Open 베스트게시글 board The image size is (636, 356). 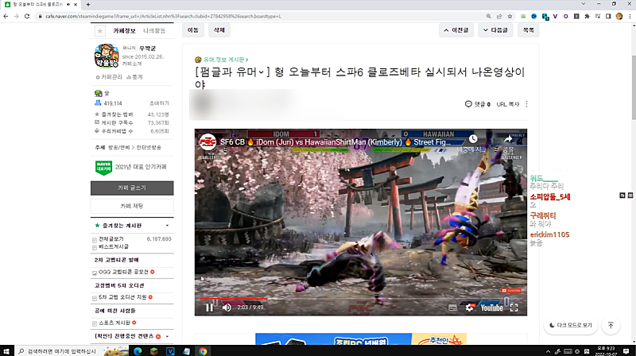click(x=114, y=246)
